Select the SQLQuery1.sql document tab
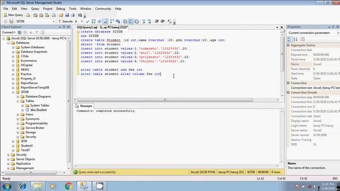Screen dimensions: 340x191 (x=102, y=27)
